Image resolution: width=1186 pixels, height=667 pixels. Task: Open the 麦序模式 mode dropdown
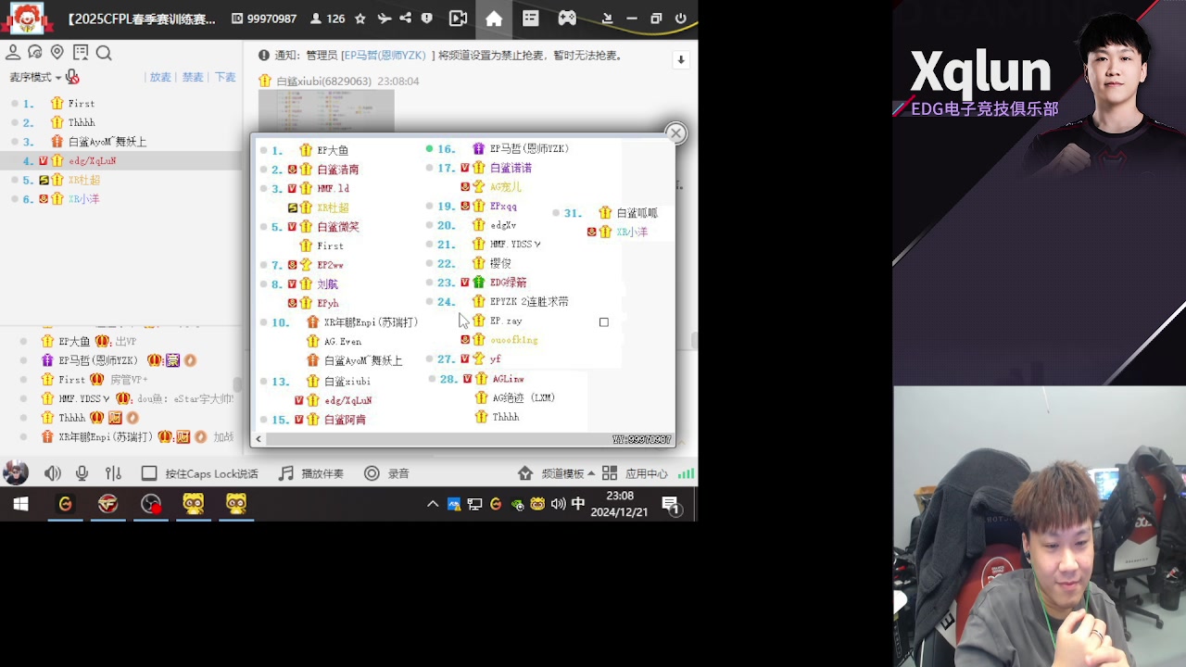point(35,77)
